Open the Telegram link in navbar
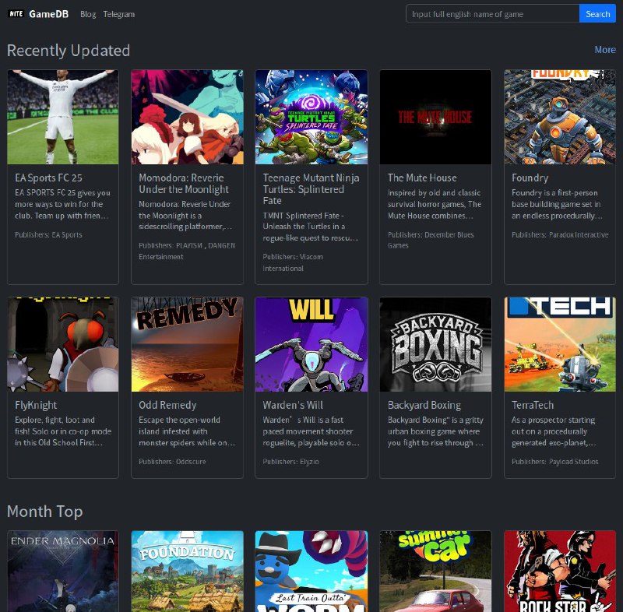Screen dimensions: 623x612 [x=119, y=14]
